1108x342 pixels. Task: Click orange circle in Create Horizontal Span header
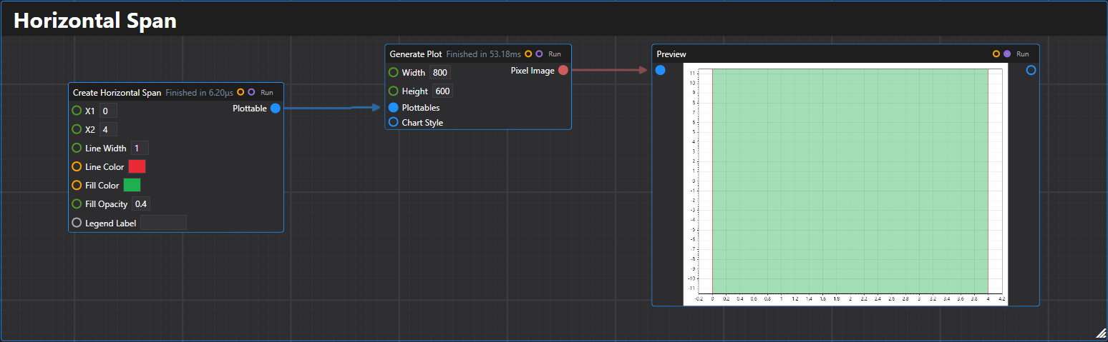click(x=240, y=92)
